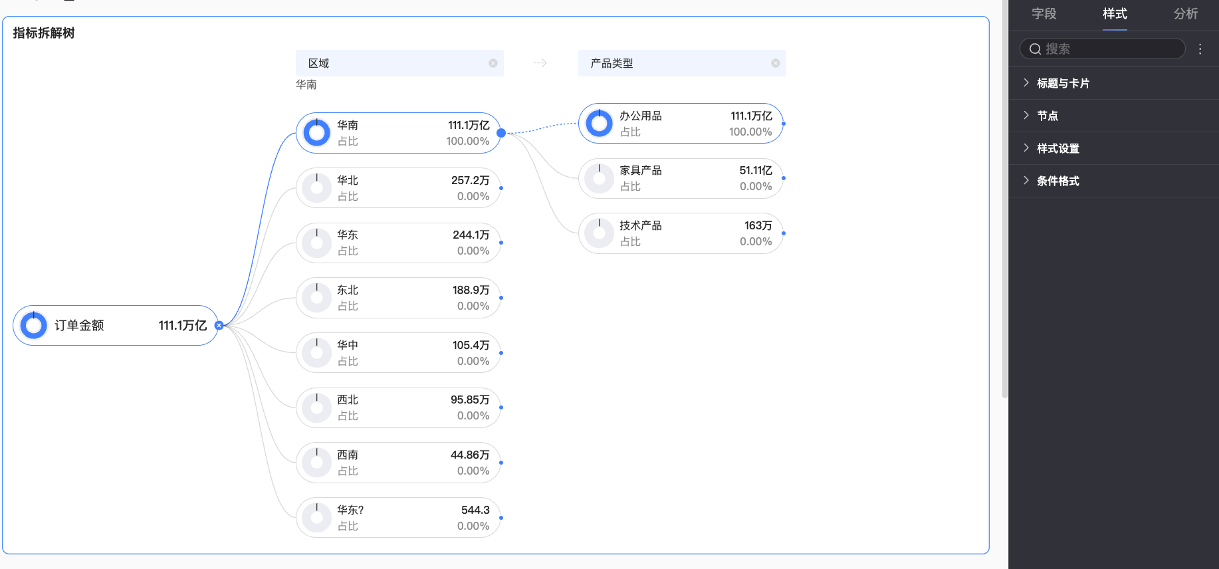Click the search magnifier icon
The image size is (1219, 569).
[1035, 49]
